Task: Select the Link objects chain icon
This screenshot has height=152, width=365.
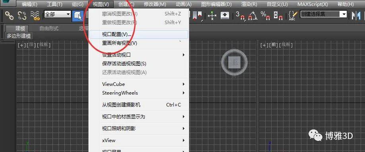Action: pyautogui.click(x=9, y=15)
